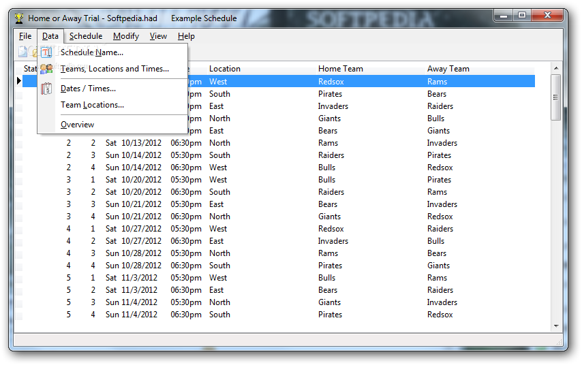Open the File menu

pos(25,36)
